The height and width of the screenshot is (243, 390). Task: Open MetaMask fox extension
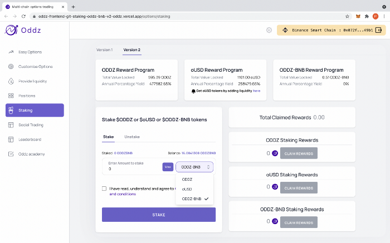tap(358, 16)
